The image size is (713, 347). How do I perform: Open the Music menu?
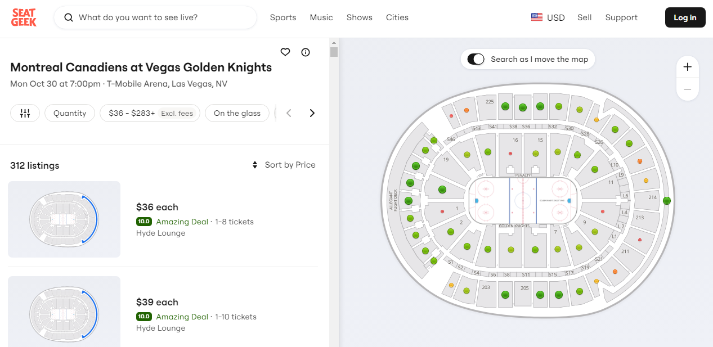321,17
